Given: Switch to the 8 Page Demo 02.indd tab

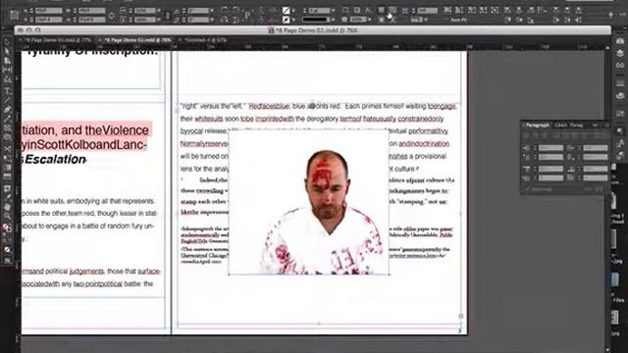Looking at the screenshot, I should 137,40.
